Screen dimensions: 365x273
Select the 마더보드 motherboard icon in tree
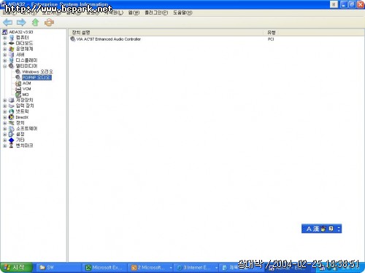tap(12, 43)
